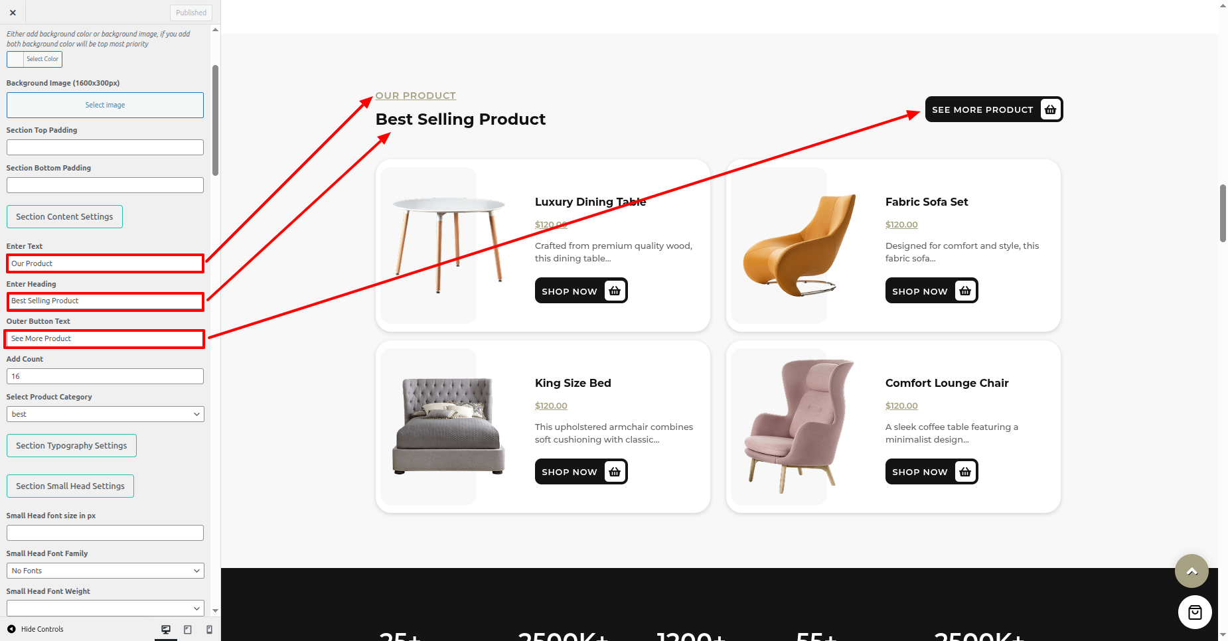Screen dimensions: 1228x641
Task: Click the Select image button
Action: 105,105
